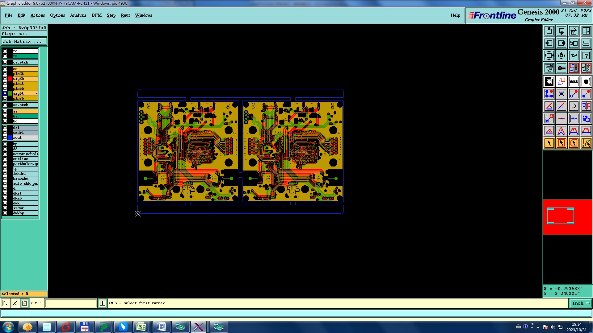This screenshot has width=593, height=333.
Task: Open the Word icon in the taskbar
Action: [161, 327]
